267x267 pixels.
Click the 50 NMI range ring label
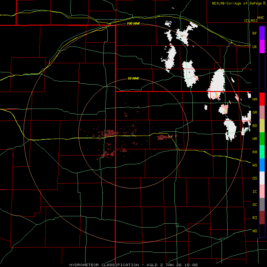coord(133,79)
